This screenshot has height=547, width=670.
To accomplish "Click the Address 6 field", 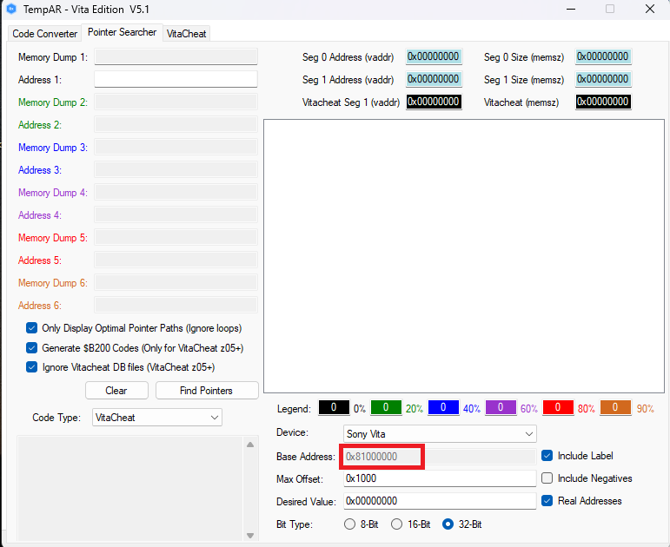I will (176, 306).
